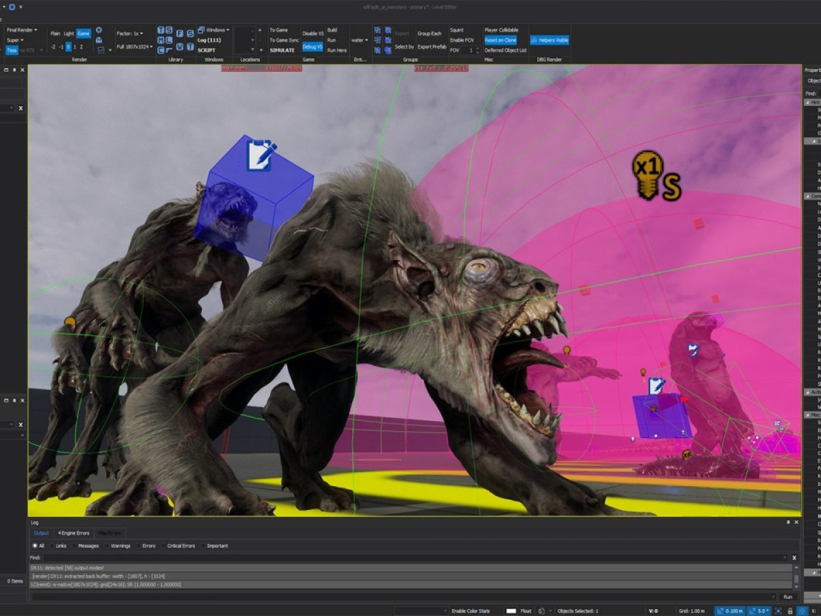
Task: Click the lock icon in status bar
Action: coord(790,611)
